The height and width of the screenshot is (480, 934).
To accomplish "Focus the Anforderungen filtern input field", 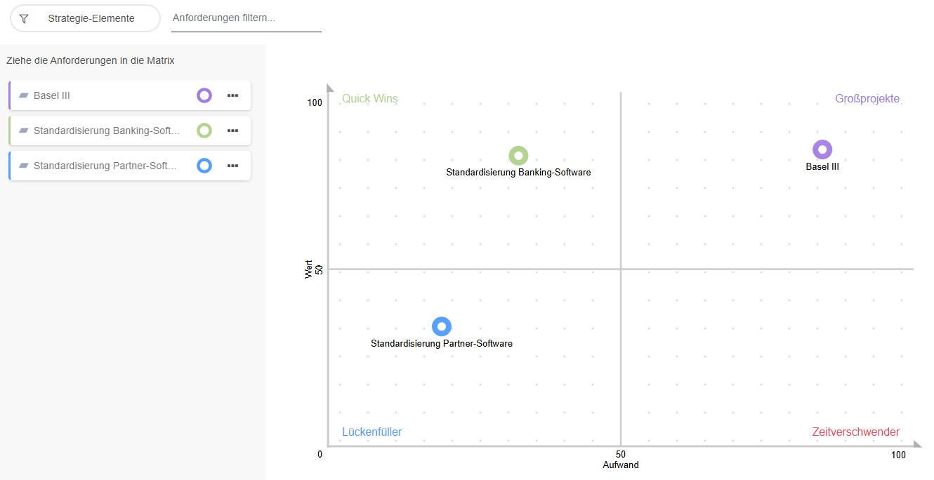I will click(x=246, y=18).
